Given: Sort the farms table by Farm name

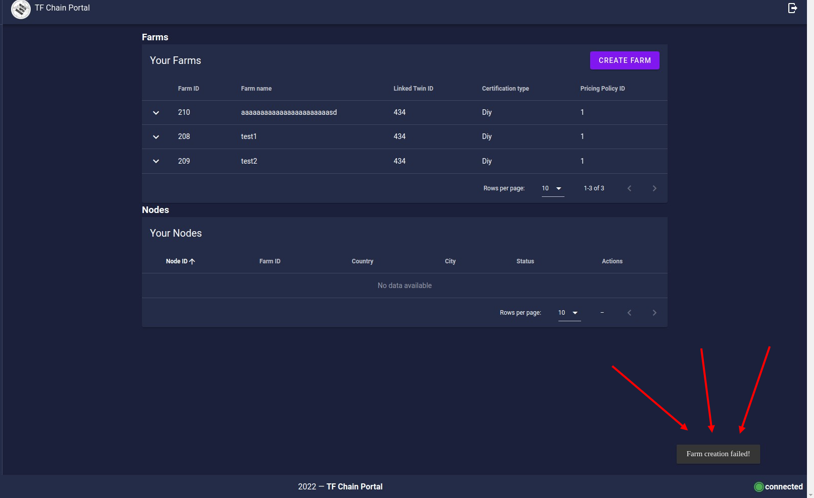Looking at the screenshot, I should pos(257,88).
